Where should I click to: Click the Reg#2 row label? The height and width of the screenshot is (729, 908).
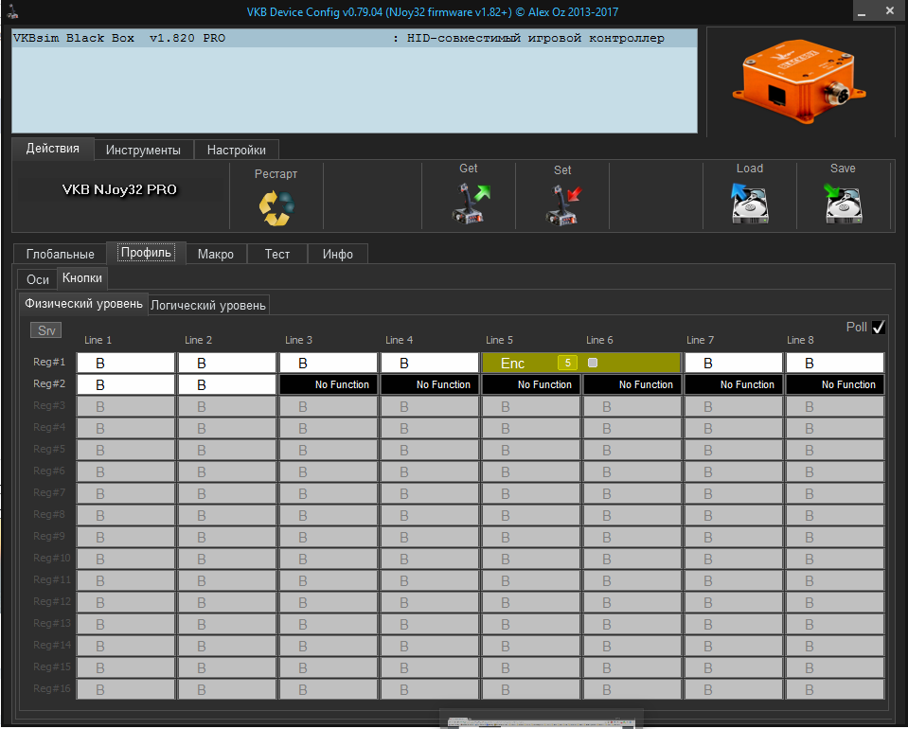pyautogui.click(x=49, y=383)
